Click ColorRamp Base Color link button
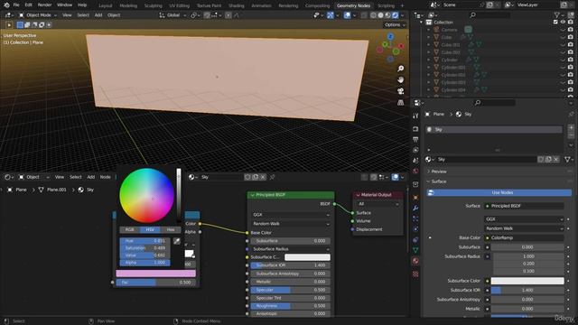Screen dimensions: 578x325 coord(524,237)
